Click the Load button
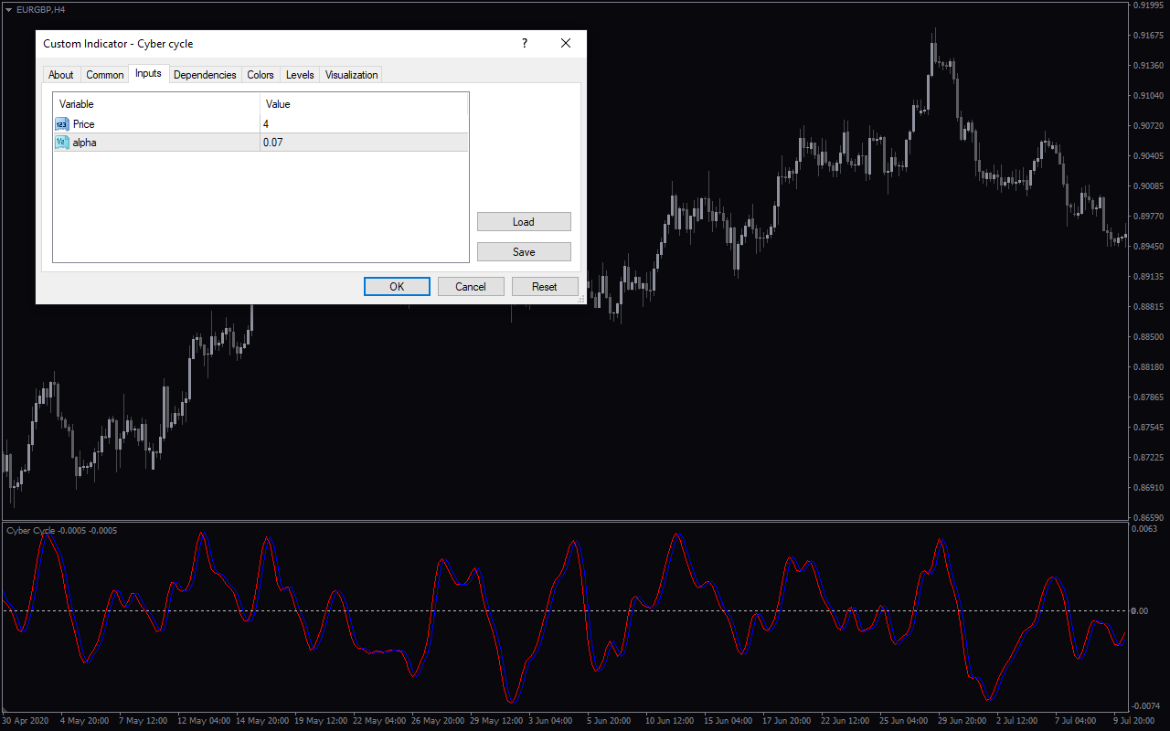The width and height of the screenshot is (1170, 731). point(524,222)
